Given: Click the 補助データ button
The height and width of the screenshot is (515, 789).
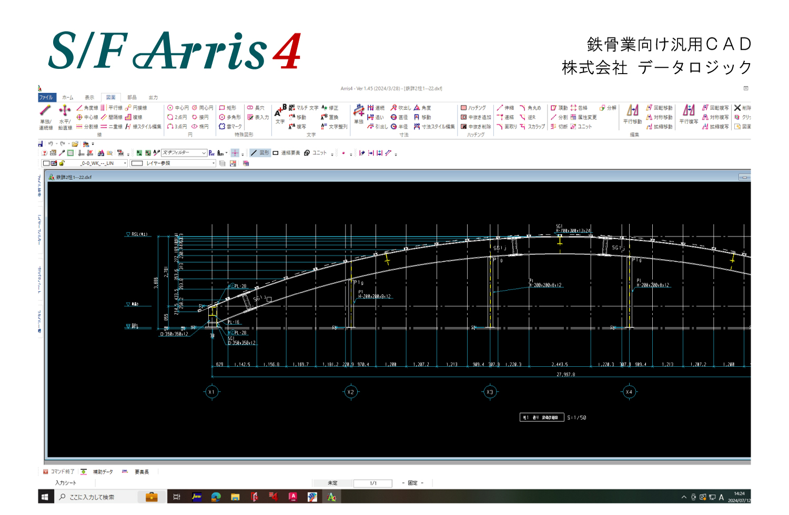Looking at the screenshot, I should (98, 472).
